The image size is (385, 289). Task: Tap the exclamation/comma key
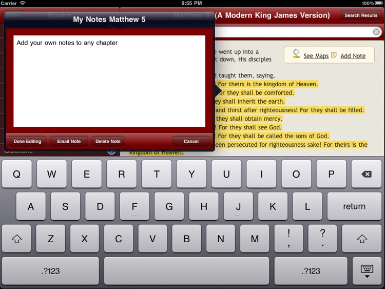coord(288,239)
